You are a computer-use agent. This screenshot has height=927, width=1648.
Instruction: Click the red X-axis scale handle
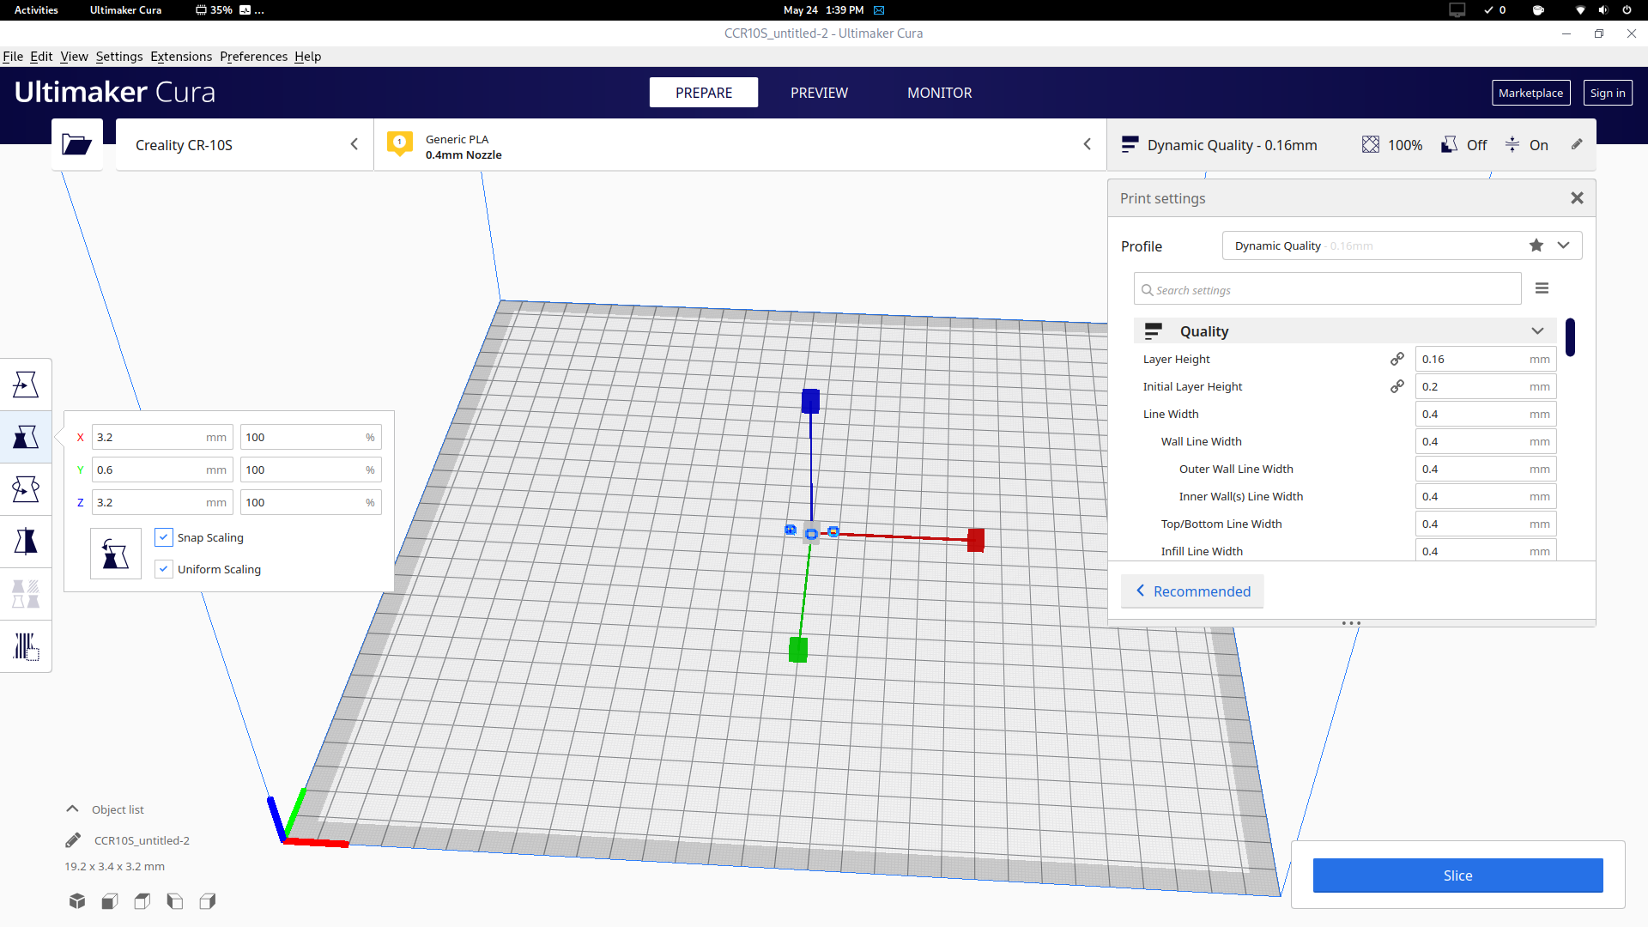(x=976, y=540)
